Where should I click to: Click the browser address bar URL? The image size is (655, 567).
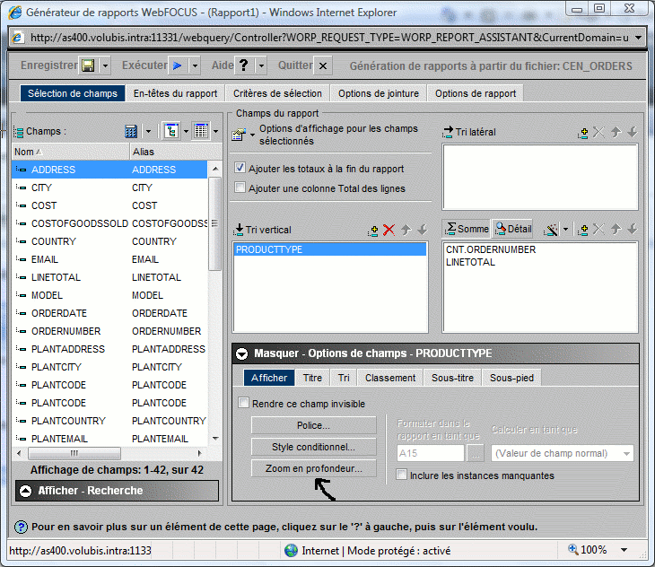click(x=329, y=38)
